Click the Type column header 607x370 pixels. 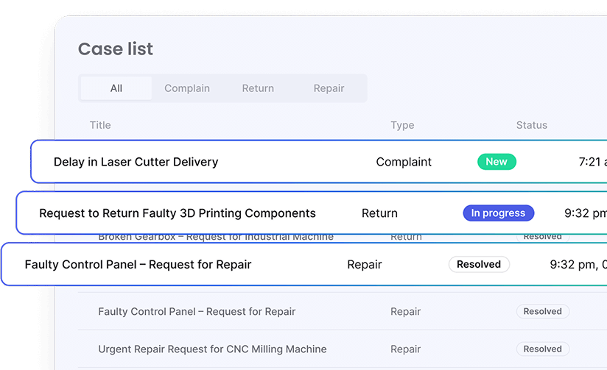pos(402,125)
